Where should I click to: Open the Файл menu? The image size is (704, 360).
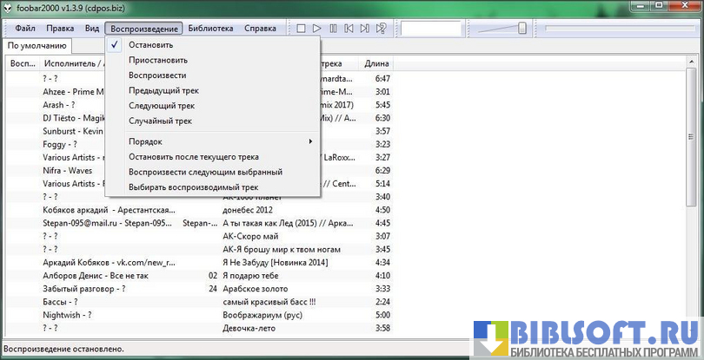click(x=25, y=28)
